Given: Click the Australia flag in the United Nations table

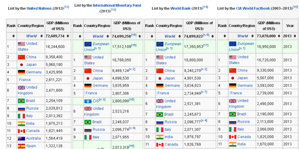Looking at the screenshot, I should click(x=21, y=138).
